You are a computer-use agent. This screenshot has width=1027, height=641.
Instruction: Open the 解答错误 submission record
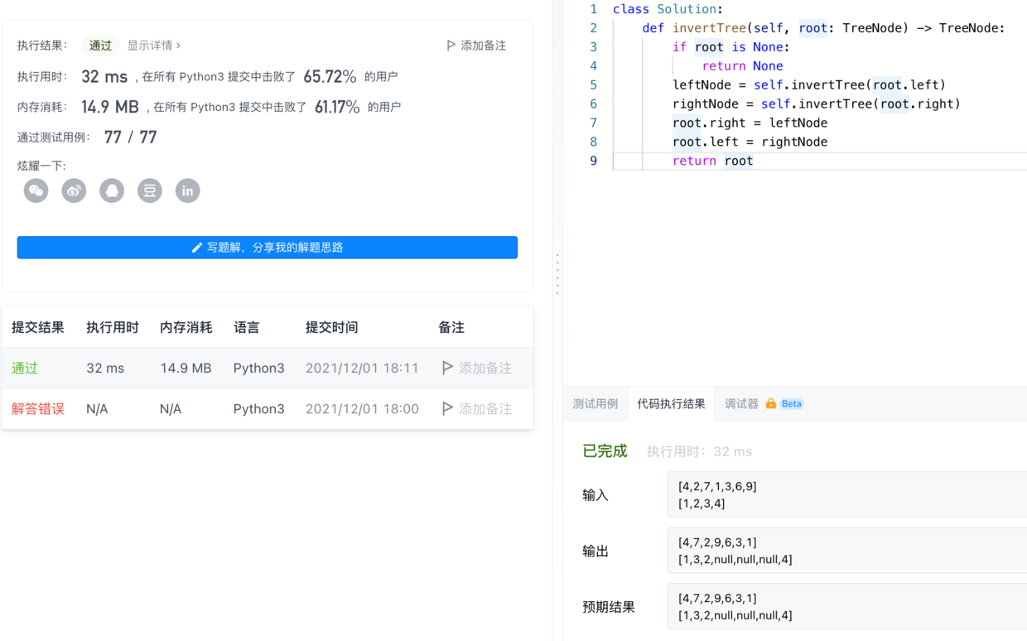(37, 408)
